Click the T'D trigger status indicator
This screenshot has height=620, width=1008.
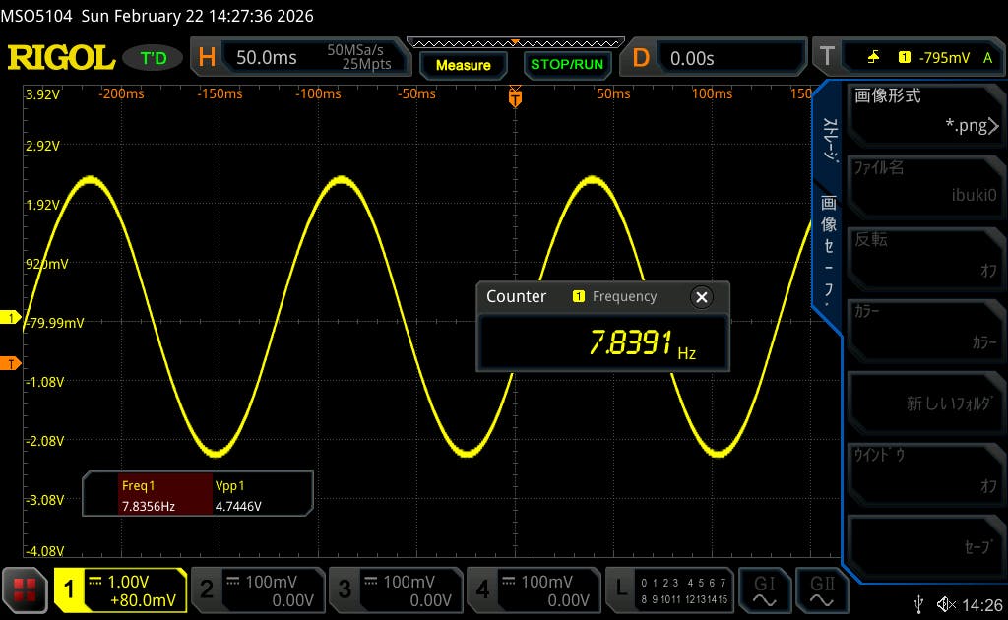pos(153,58)
